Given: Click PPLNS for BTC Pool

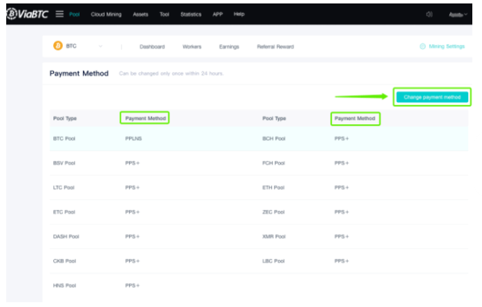Looking at the screenshot, I should [x=133, y=139].
